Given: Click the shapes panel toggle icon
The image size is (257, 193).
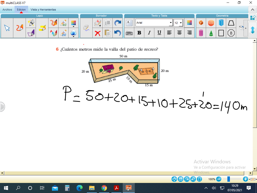Looking at the screenshot, I should [252, 18].
